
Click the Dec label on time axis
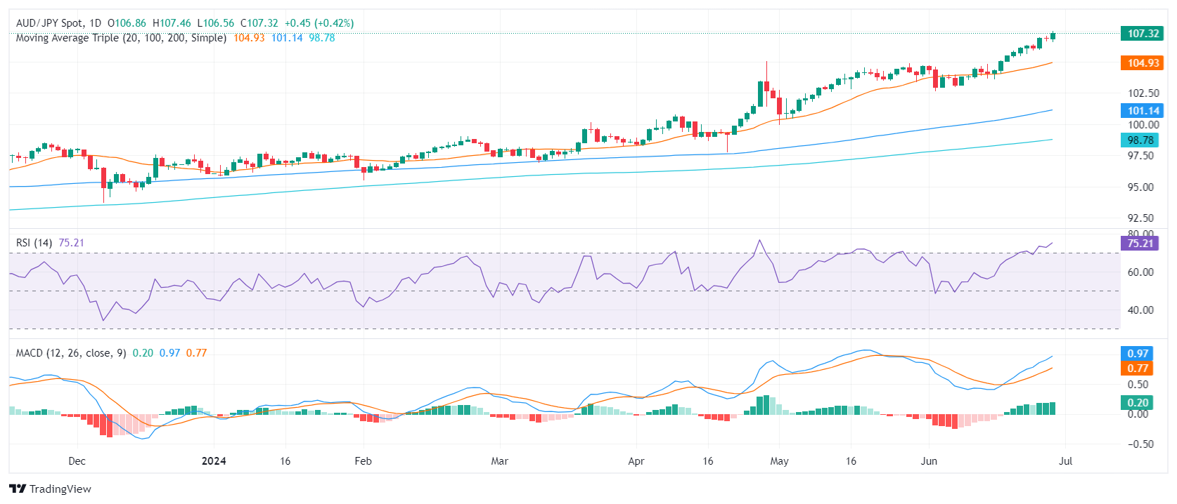77,461
